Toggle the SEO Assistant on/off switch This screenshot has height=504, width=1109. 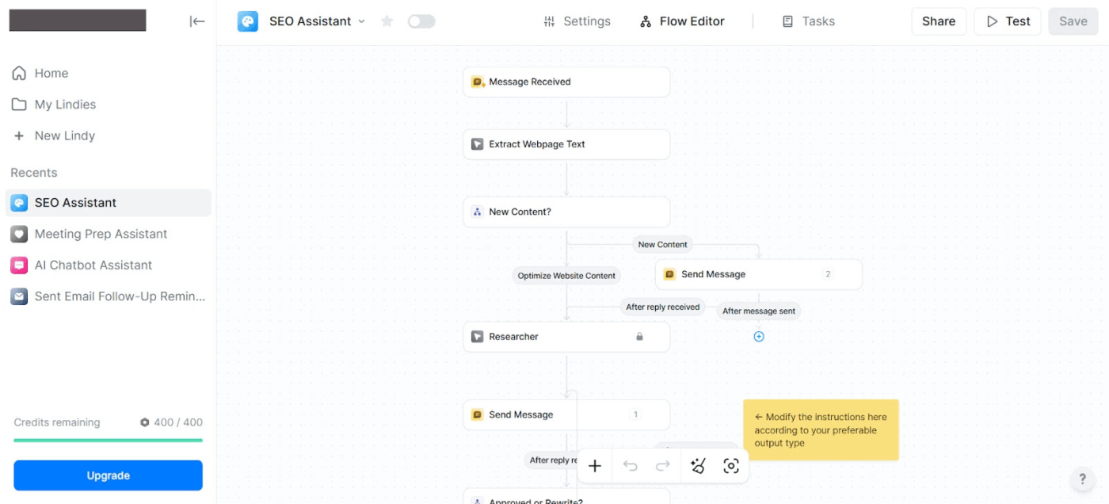pos(421,21)
